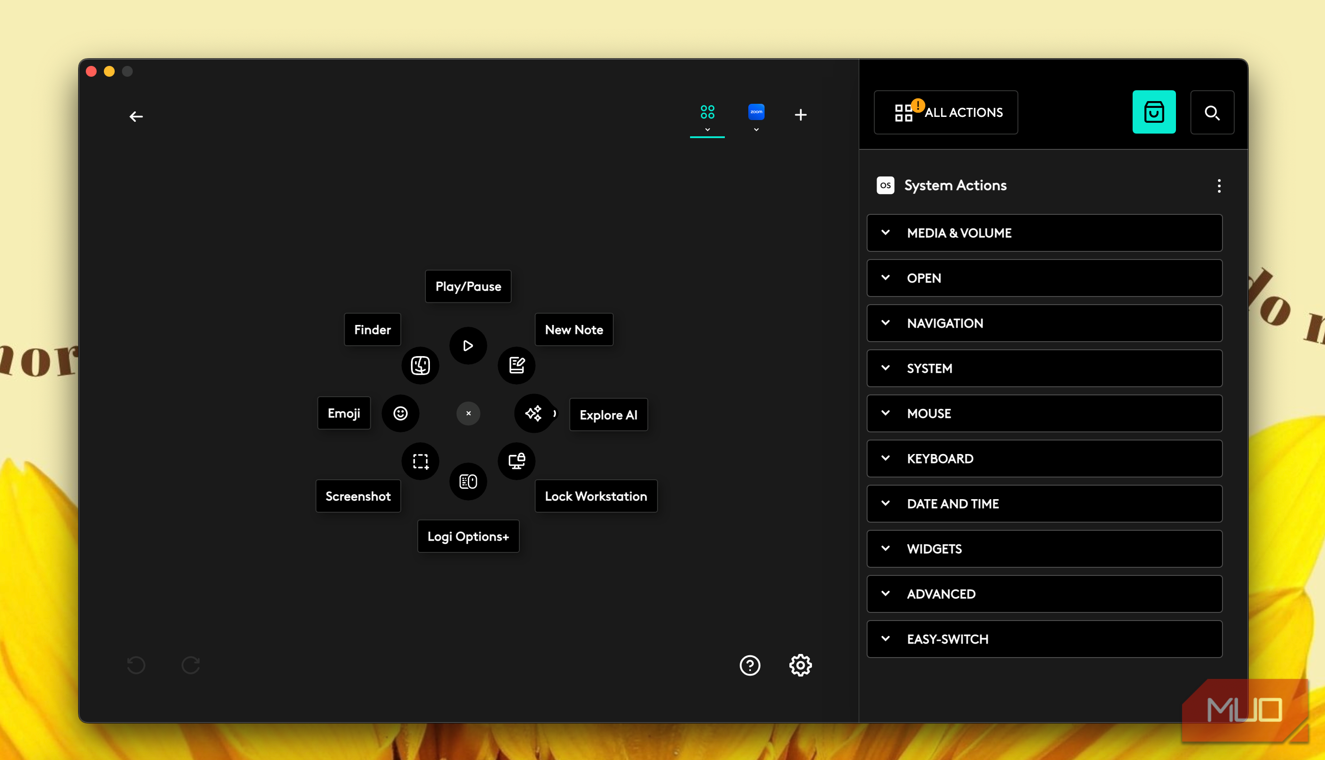Click the Logi Options+ label
The image size is (1325, 760).
[x=468, y=536]
